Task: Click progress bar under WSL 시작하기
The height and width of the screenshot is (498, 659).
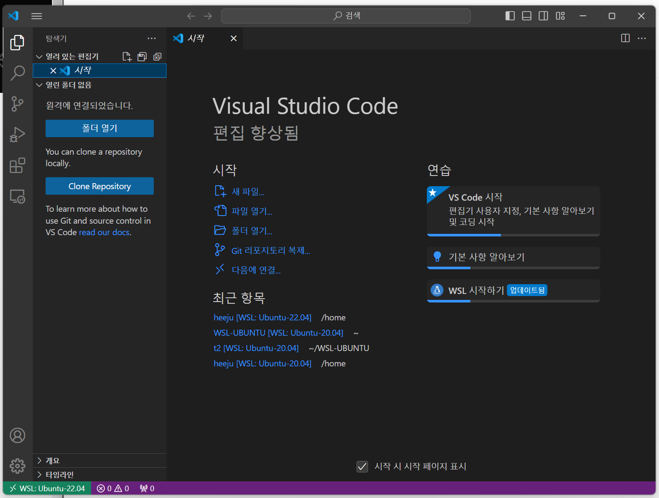Action: pos(513,301)
